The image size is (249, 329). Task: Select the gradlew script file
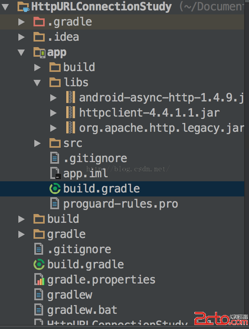pos(69,295)
